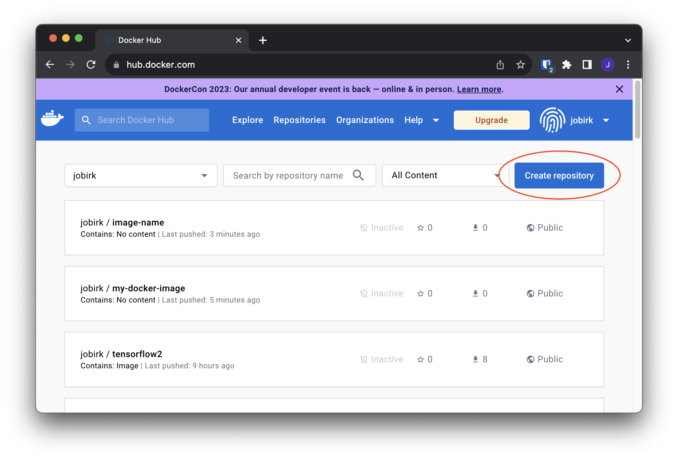Go to Explore in navigation

pos(248,120)
